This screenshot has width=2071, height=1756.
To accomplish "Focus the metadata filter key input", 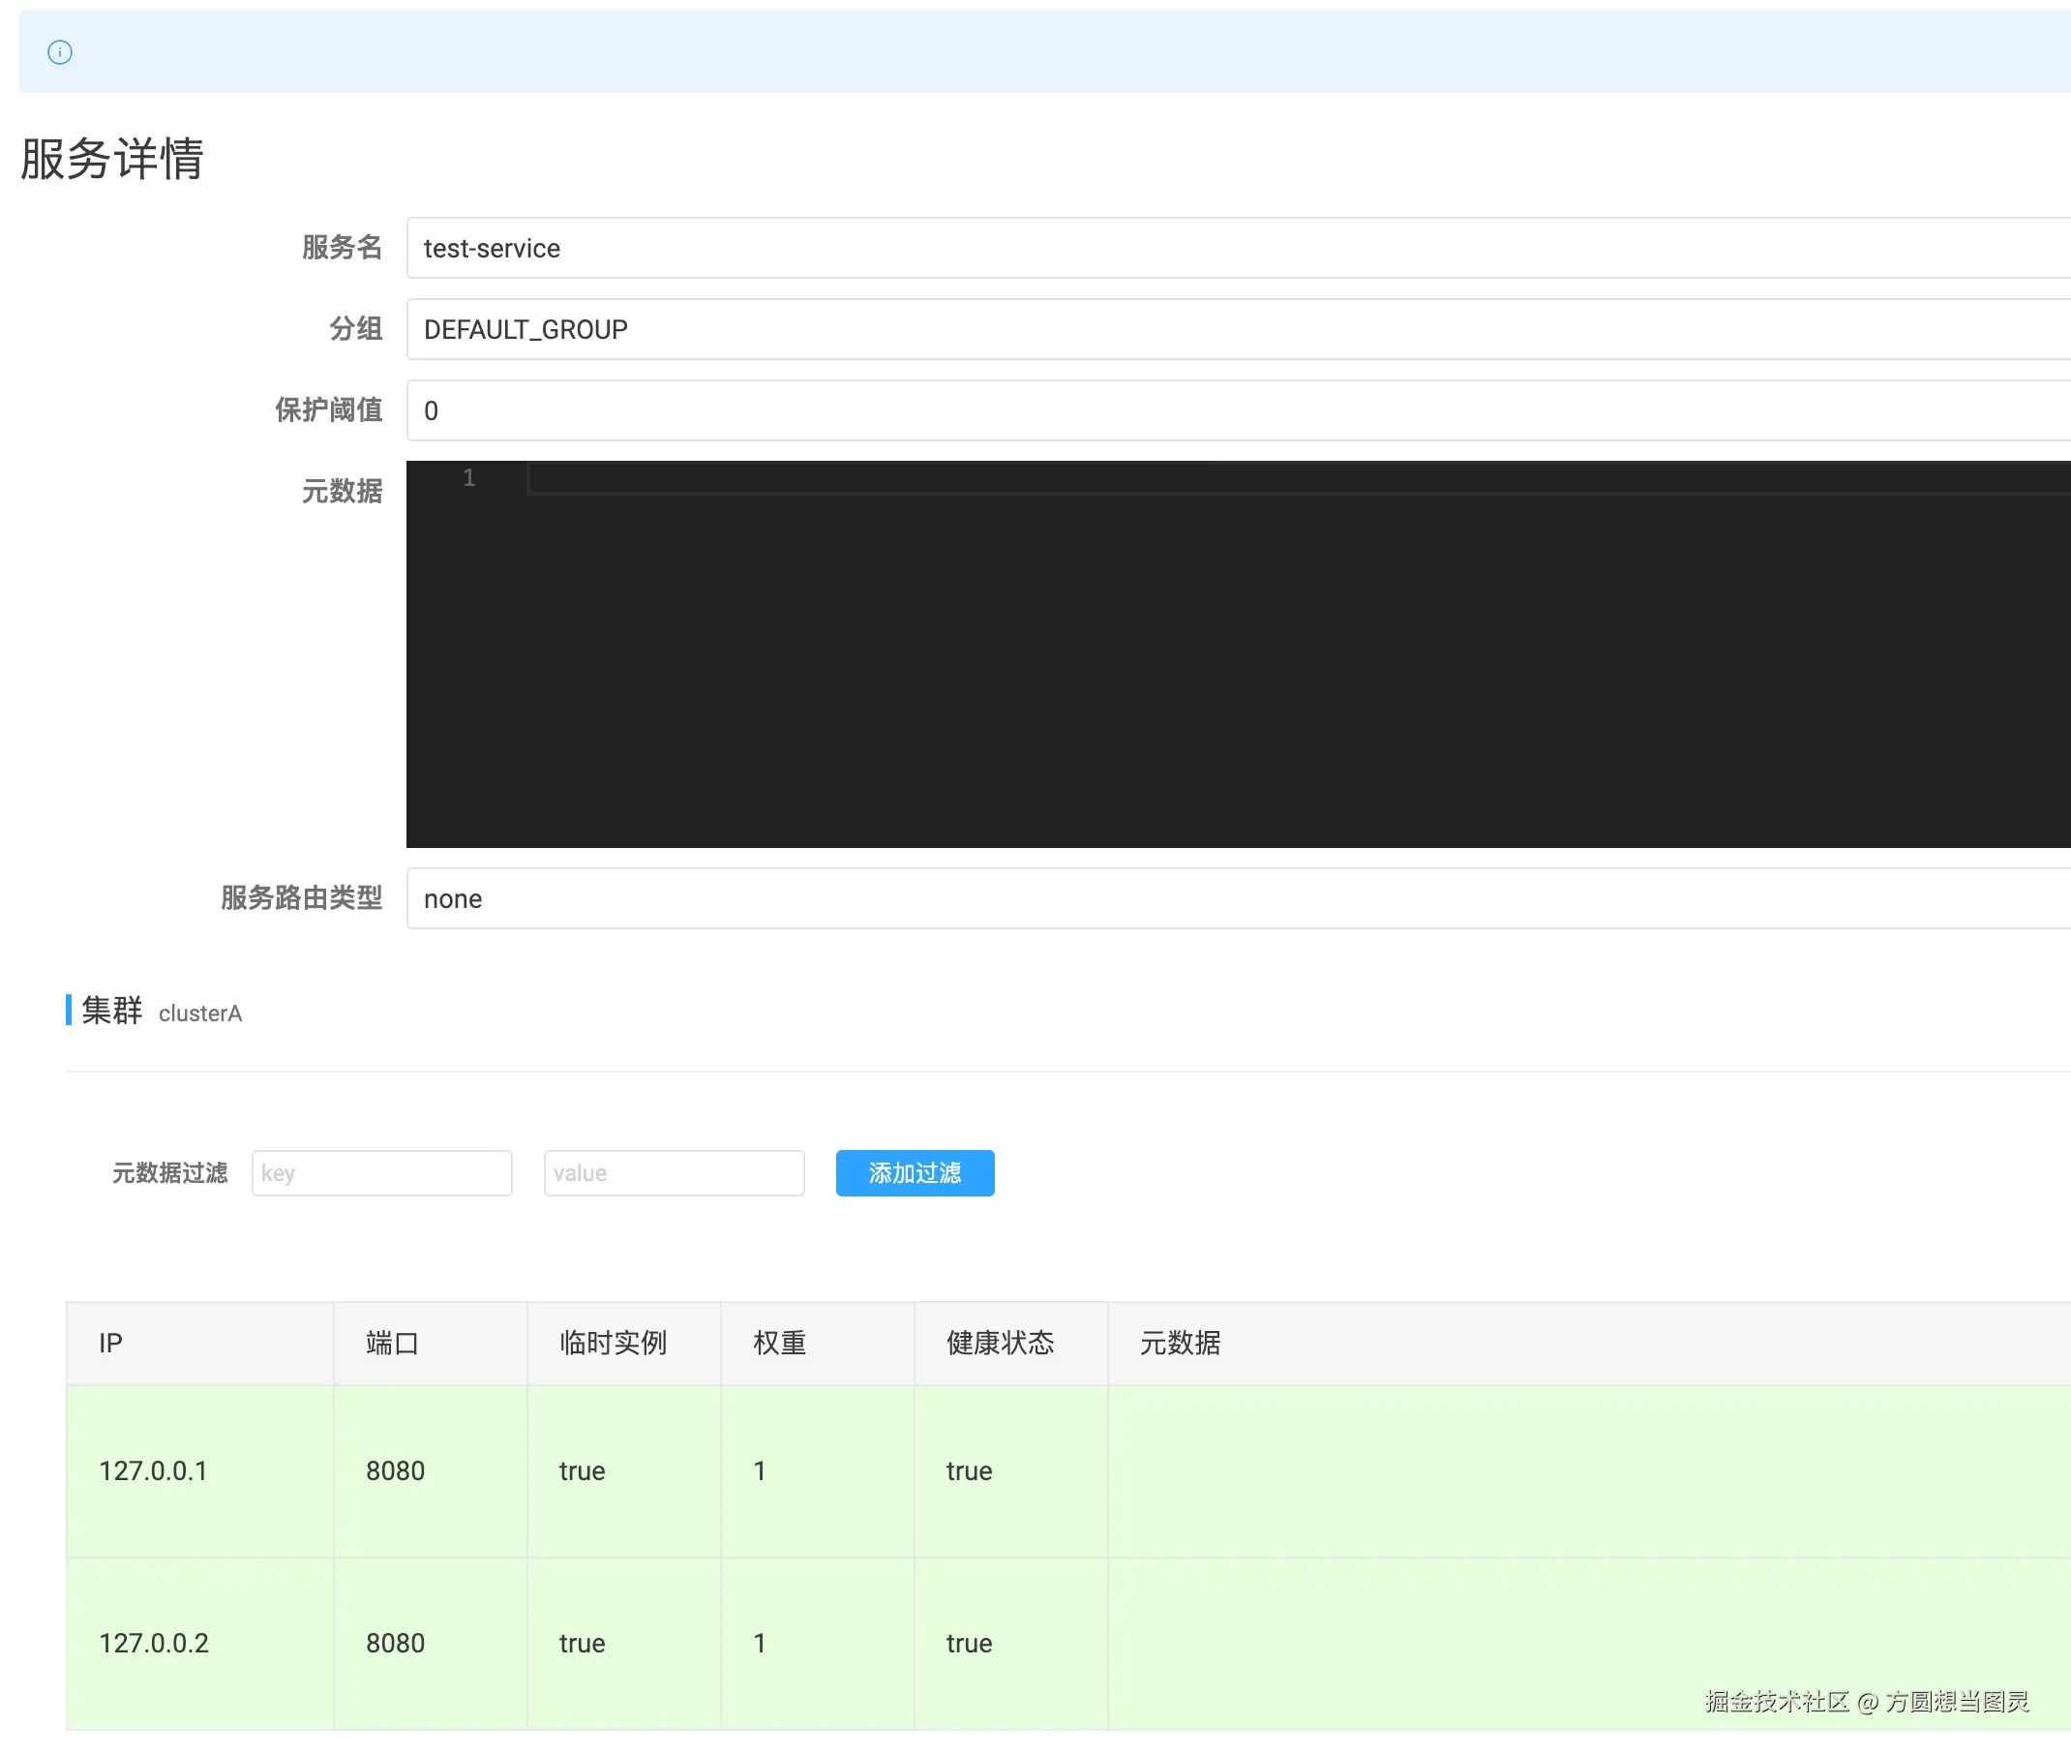I will (x=381, y=1172).
